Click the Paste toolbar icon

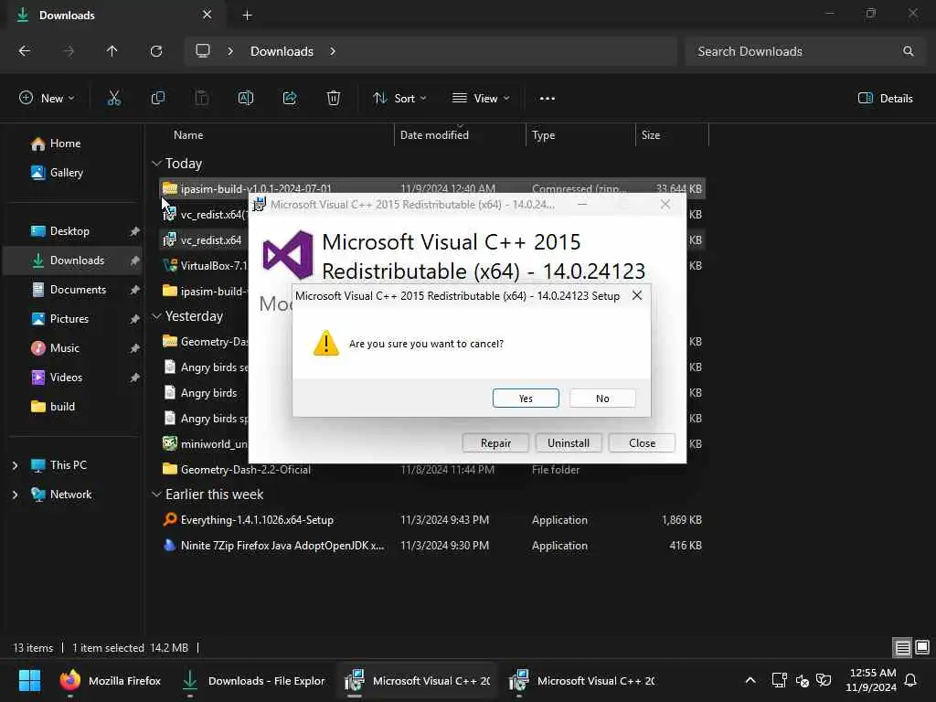202,99
